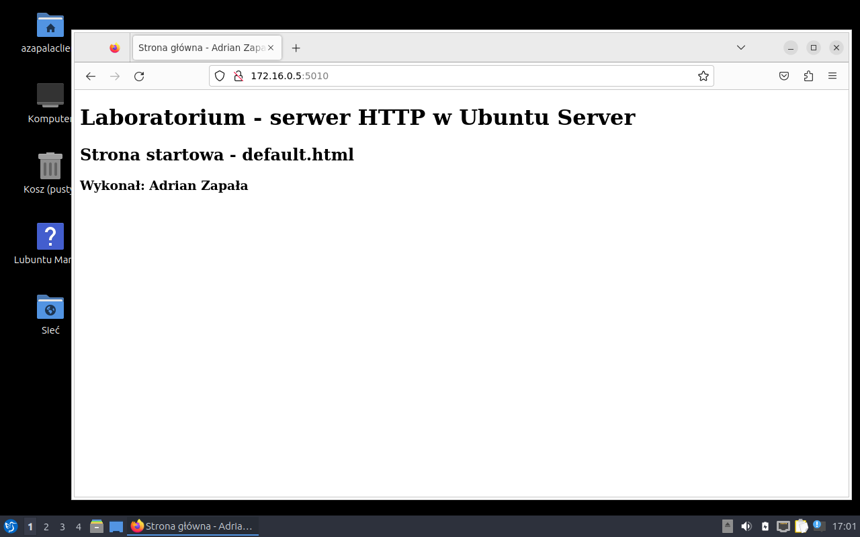This screenshot has width=860, height=537.
Task: Open the network connection tray icon
Action: click(783, 526)
